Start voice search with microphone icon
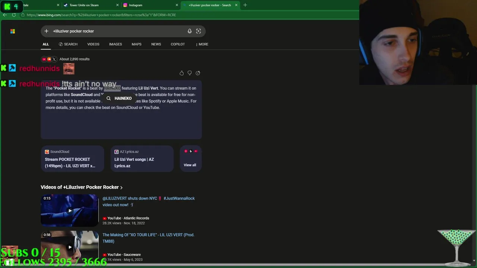Viewport: 477px width, 268px height. (x=190, y=31)
